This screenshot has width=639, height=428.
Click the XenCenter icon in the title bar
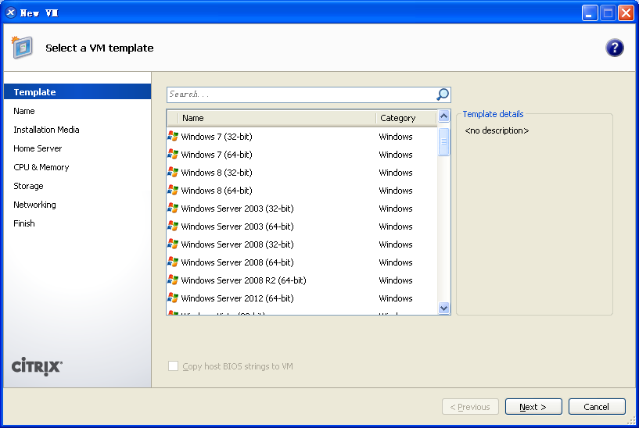11,12
